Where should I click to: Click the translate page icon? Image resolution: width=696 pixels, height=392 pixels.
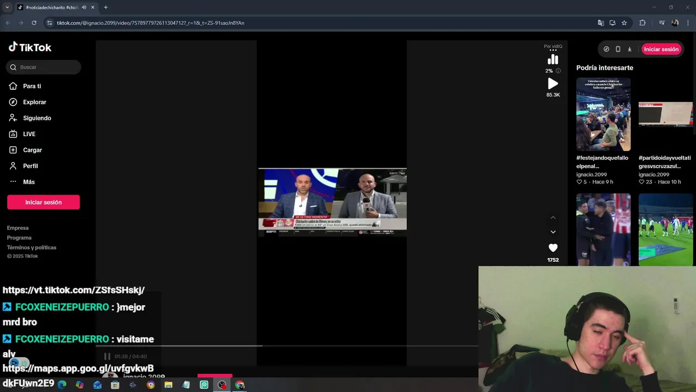click(601, 23)
